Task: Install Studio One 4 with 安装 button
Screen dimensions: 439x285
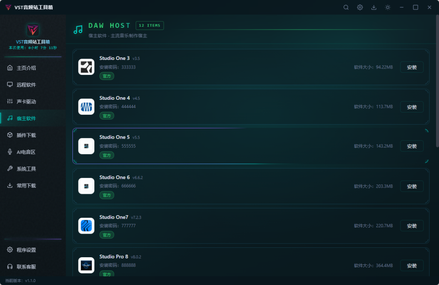Action: (x=412, y=107)
